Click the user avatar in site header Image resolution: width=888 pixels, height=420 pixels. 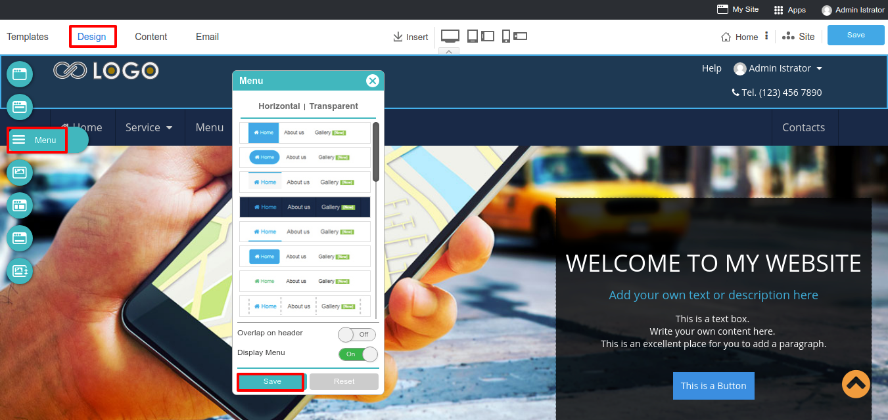click(x=740, y=69)
